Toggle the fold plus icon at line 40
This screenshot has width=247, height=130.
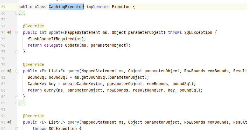coord(16,13)
